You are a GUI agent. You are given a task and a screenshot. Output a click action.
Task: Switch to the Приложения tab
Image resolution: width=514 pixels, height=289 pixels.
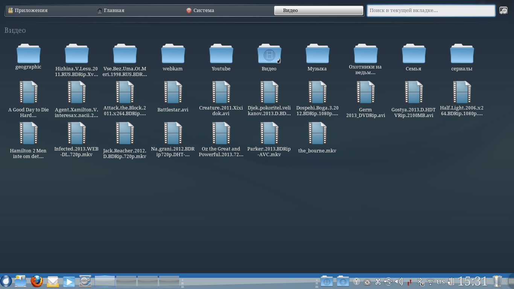pos(31,11)
